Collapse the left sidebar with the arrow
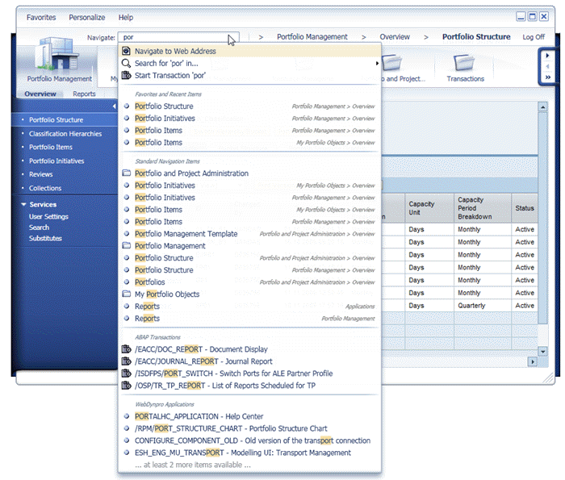Viewport: 565px width, 480px height. (114, 106)
